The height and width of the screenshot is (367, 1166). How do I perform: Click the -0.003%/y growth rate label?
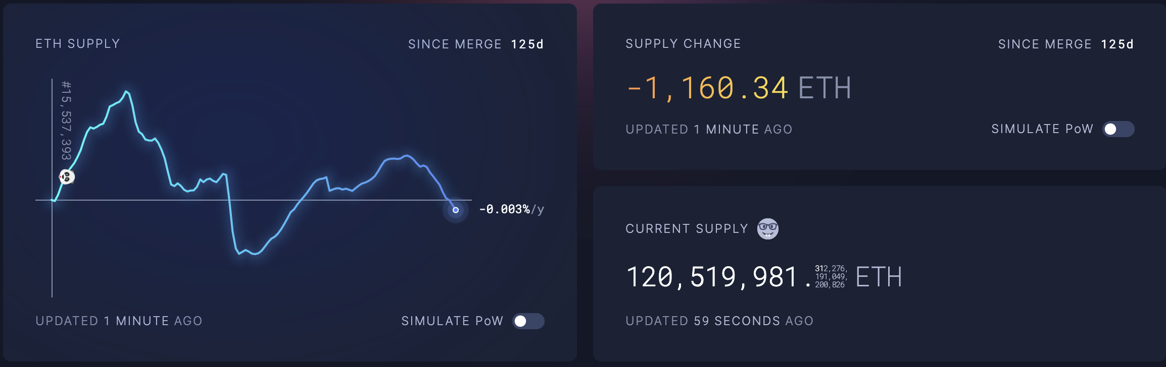511,209
